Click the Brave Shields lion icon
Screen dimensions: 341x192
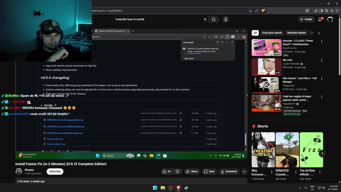coord(263,11)
